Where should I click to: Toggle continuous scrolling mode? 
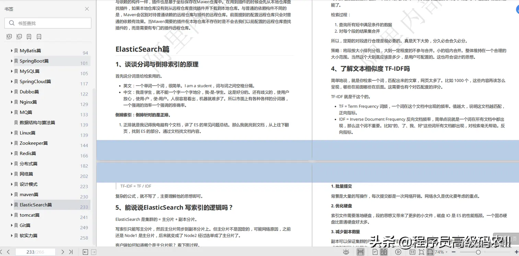pos(360,252)
